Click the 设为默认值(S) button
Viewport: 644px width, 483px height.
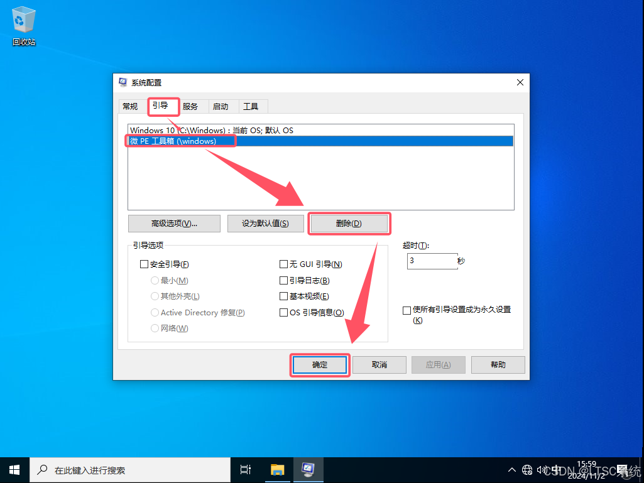[x=265, y=224]
